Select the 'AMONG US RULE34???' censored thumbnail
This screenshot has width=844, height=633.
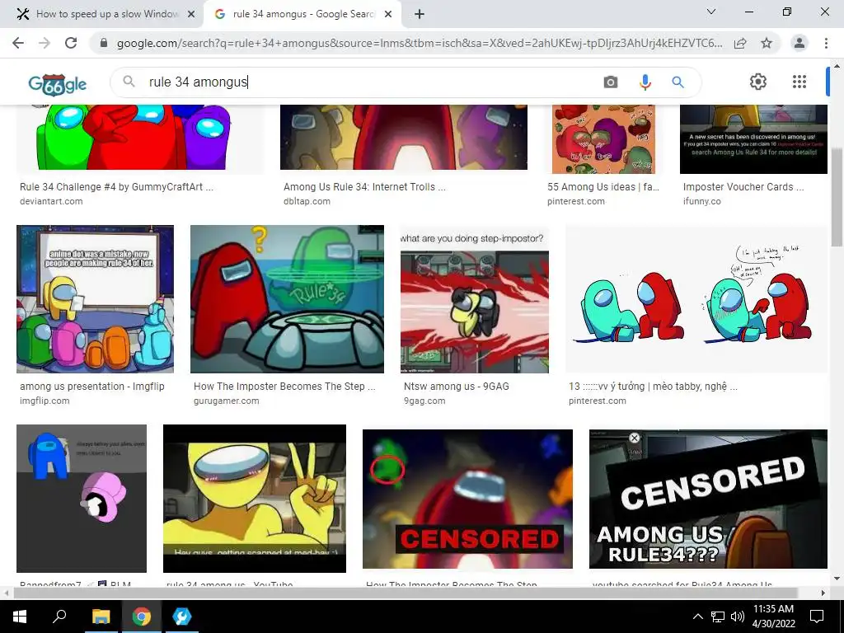(x=708, y=499)
